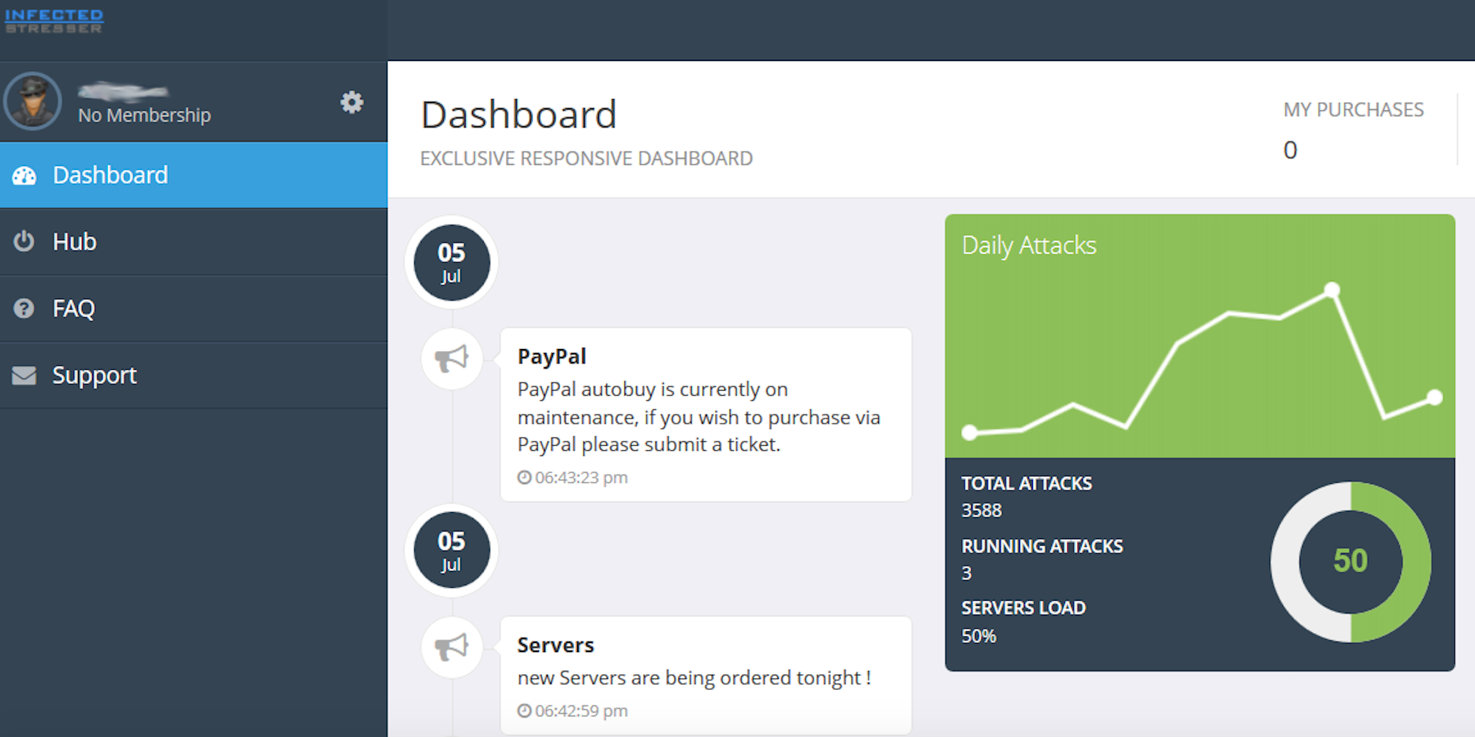Click the FAQ question mark icon
Image resolution: width=1475 pixels, height=737 pixels.
pyautogui.click(x=24, y=308)
